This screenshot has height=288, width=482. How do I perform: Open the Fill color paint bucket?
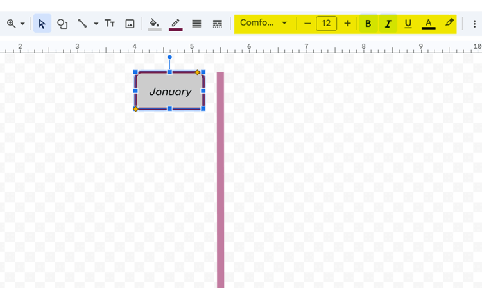click(x=155, y=24)
